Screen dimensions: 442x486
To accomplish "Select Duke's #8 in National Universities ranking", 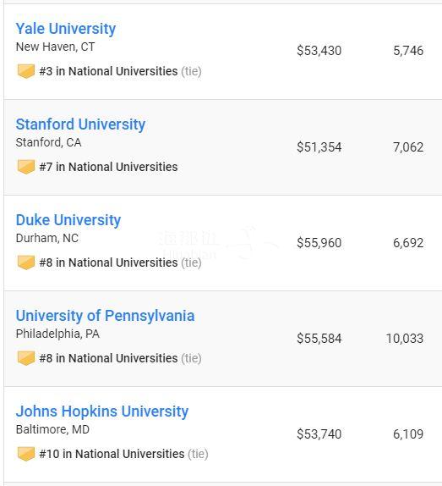I will point(108,262).
